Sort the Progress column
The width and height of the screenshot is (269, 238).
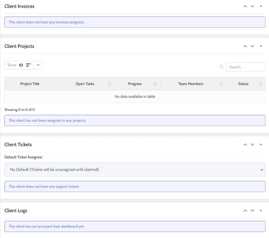click(x=155, y=83)
